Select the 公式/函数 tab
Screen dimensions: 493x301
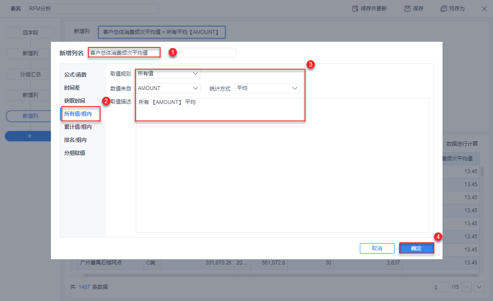(75, 74)
